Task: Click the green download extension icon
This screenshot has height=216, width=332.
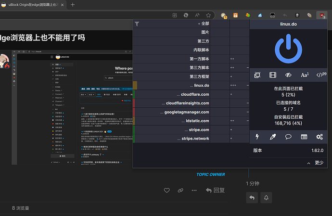Action: point(248,15)
